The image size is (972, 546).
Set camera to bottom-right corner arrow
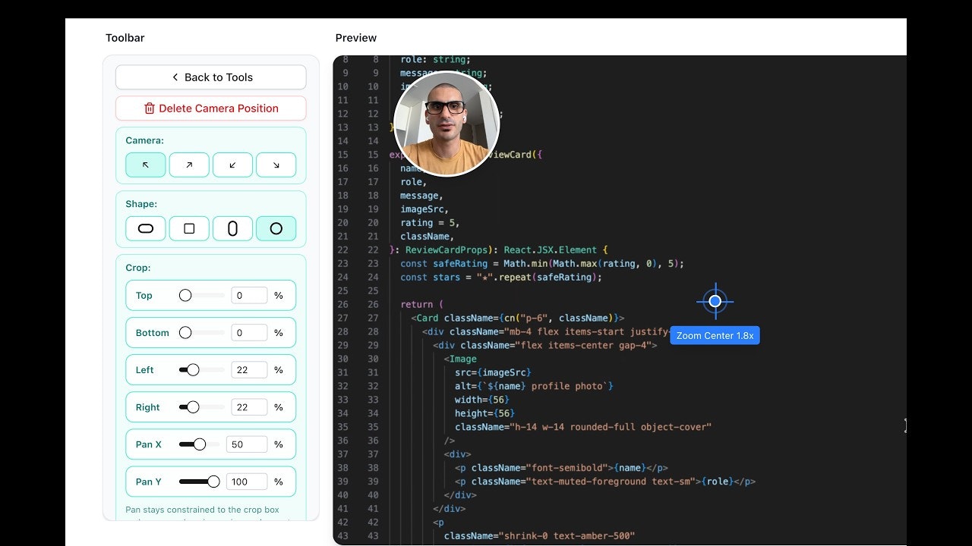point(276,165)
